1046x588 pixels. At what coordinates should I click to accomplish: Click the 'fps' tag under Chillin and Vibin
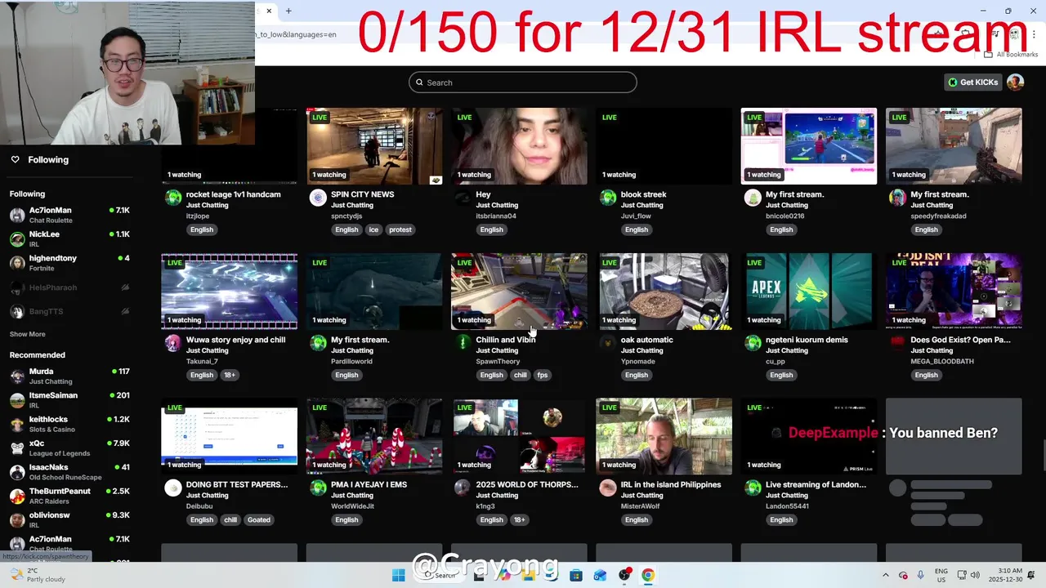542,375
